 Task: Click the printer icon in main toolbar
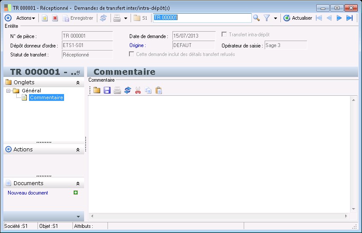point(117,18)
